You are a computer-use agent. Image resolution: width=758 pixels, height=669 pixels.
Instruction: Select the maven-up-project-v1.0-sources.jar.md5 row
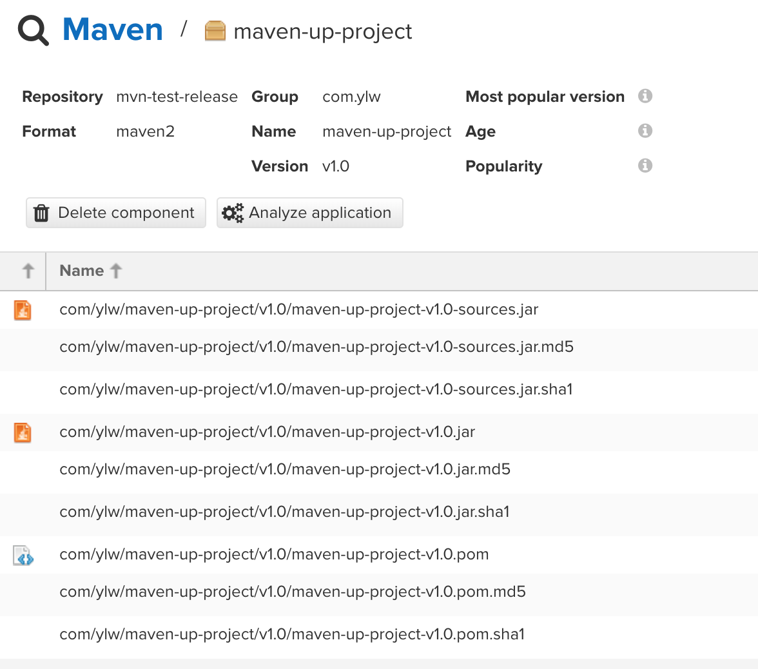(379, 349)
